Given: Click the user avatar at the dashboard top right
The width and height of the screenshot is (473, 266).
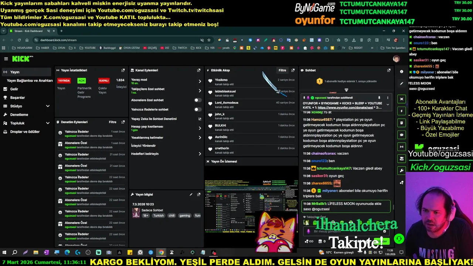Looking at the screenshot, I should [396, 59].
